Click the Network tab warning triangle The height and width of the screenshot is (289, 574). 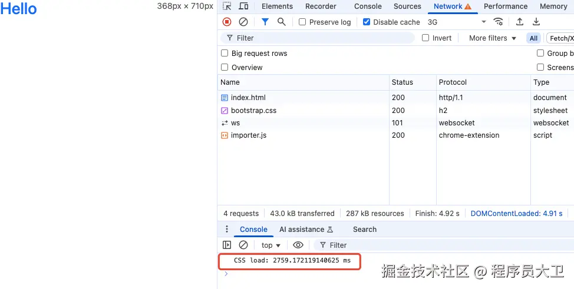468,6
